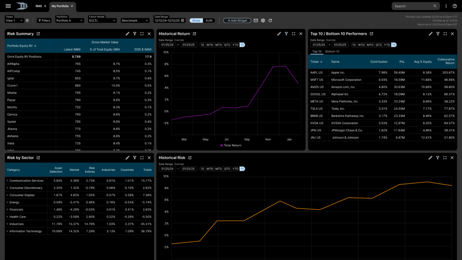The height and width of the screenshot is (260, 462).
Task: Click the Filters button
Action: (44, 21)
